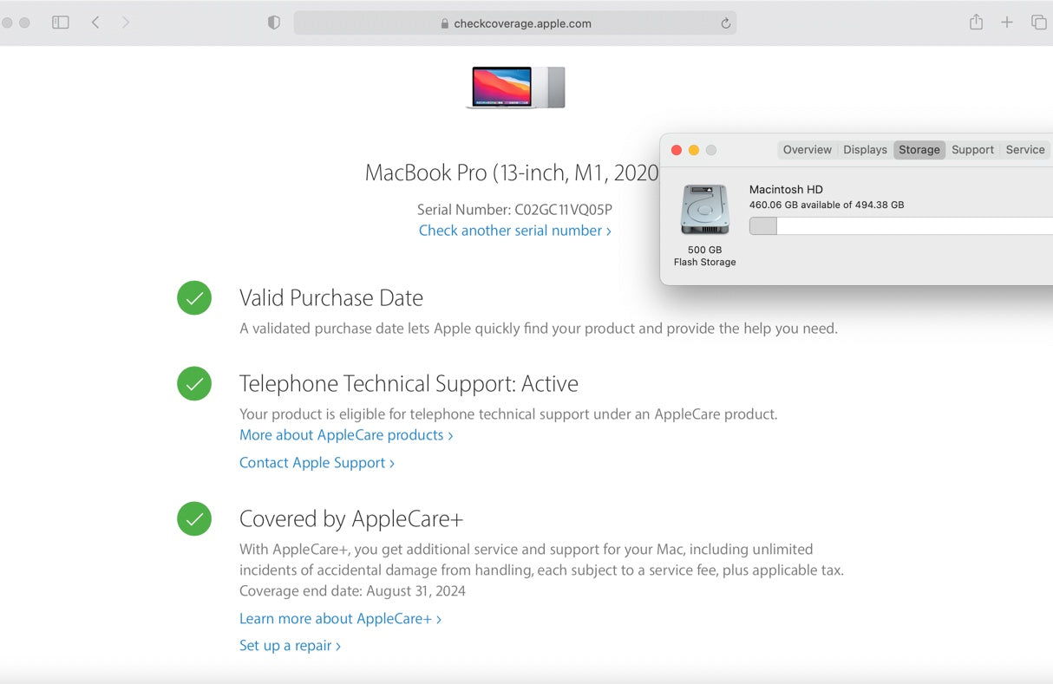
Task: Click the 'Set up a repair' link
Action: tap(290, 646)
